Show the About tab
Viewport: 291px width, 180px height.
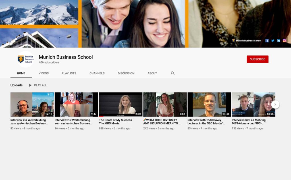coord(152,74)
